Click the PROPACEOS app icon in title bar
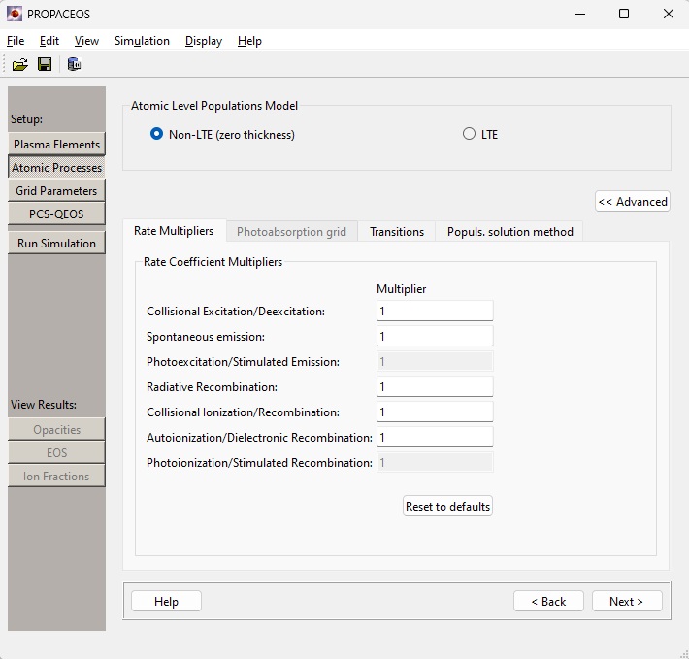 15,14
